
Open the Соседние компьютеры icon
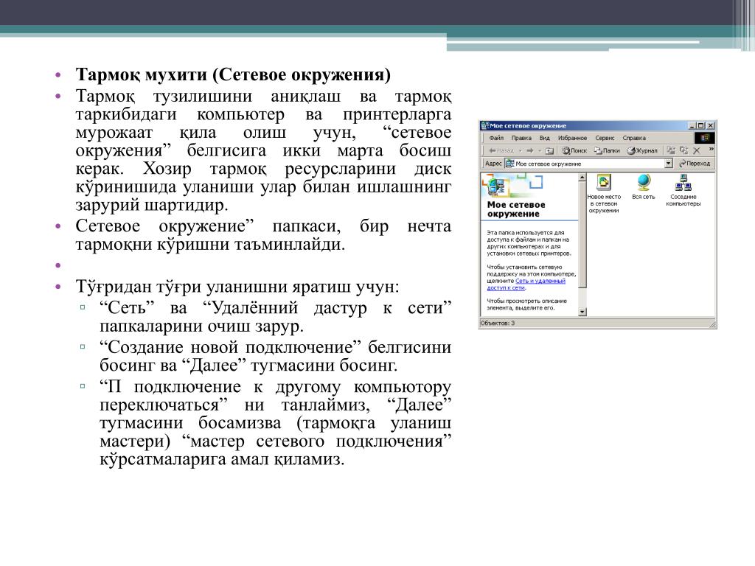click(x=683, y=183)
